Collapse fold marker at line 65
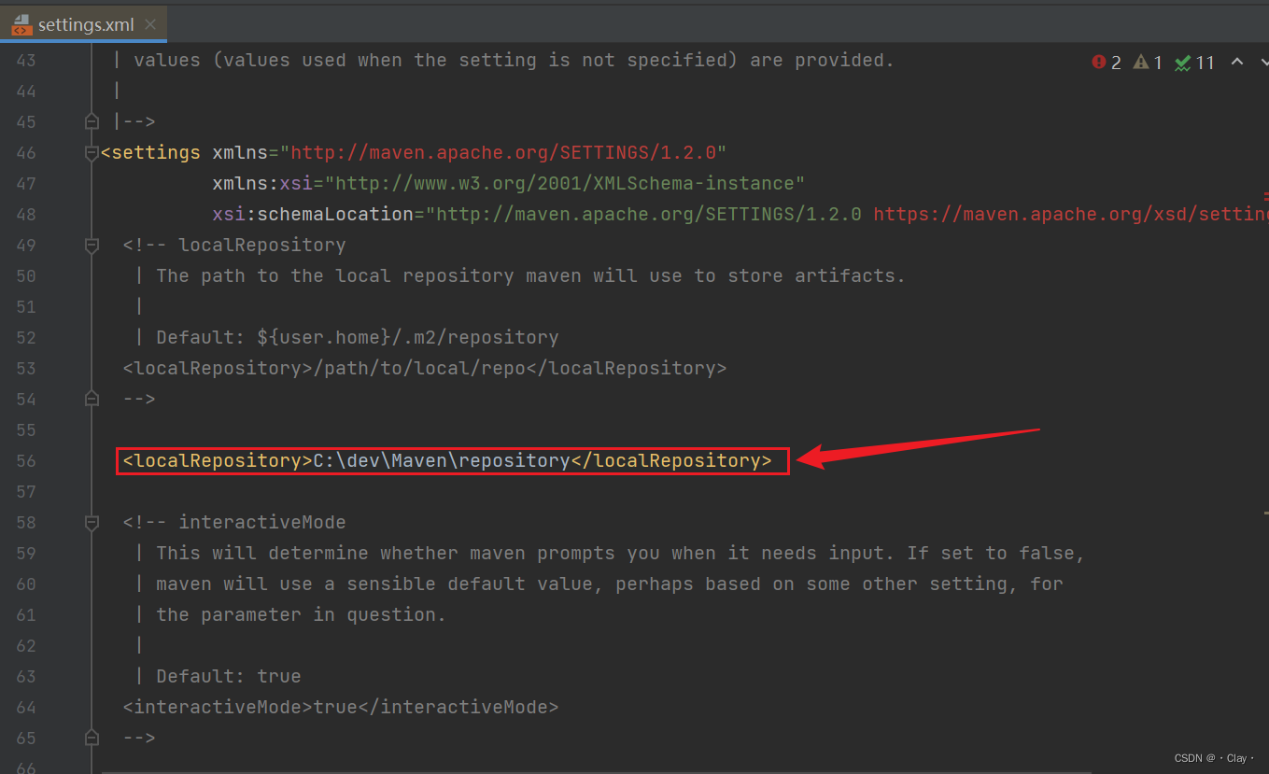 tap(92, 738)
